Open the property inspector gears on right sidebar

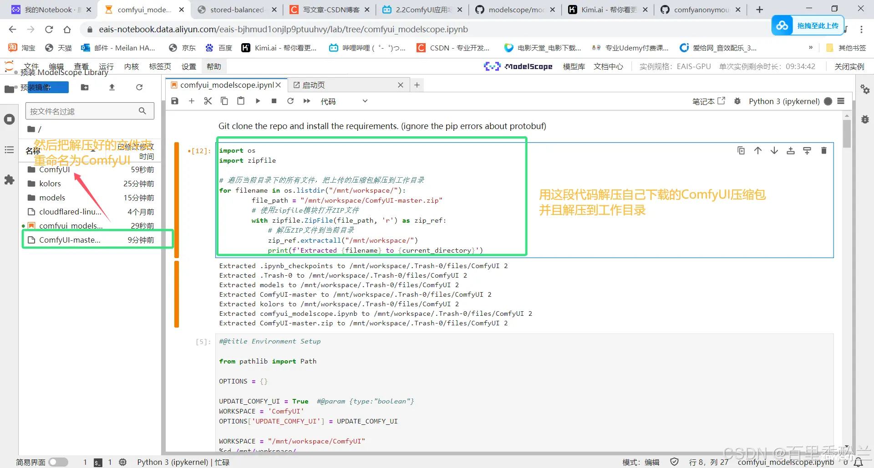[x=865, y=89]
